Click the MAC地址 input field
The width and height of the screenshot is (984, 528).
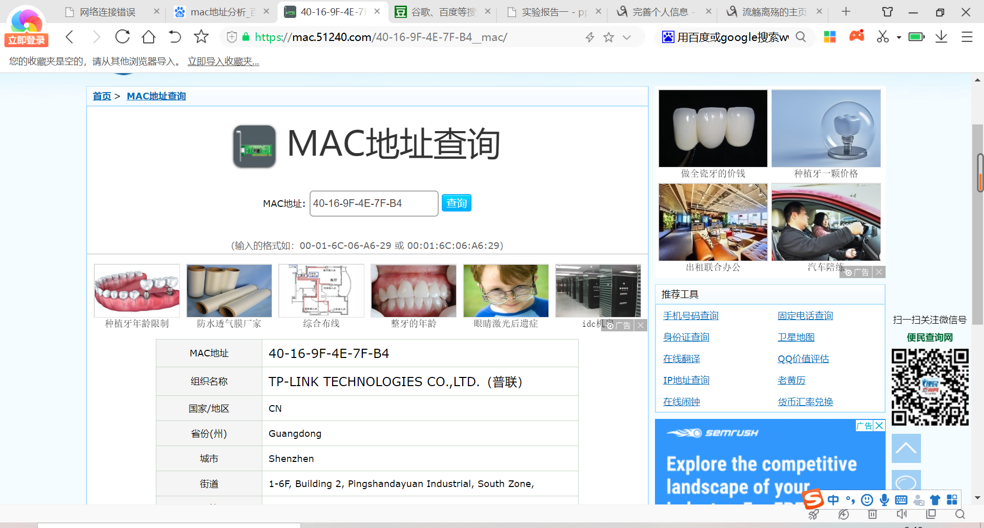point(374,203)
